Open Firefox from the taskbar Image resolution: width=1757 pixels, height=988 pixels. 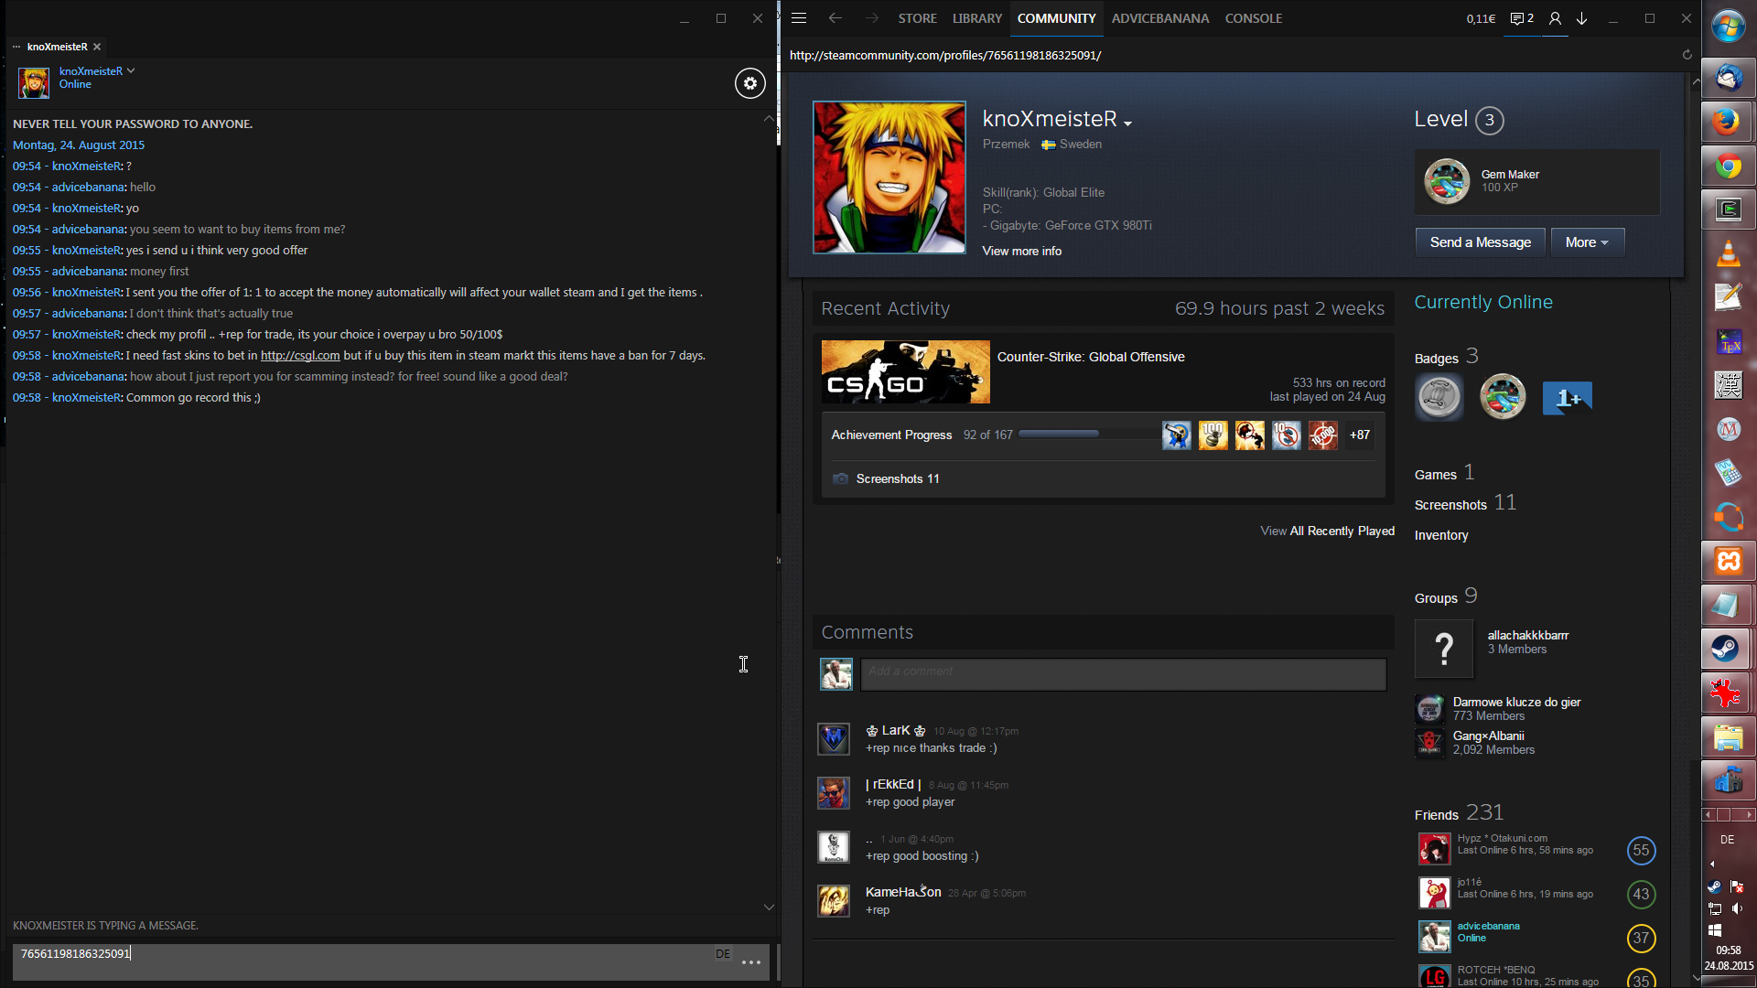1728,122
